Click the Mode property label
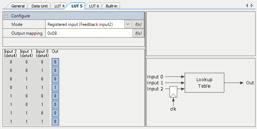The image size is (257, 129). (x=17, y=24)
